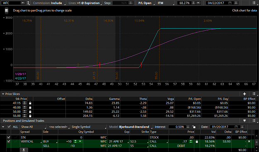Adjust stepper for 40.00 stock price
This screenshot has height=152, width=259.
point(24,107)
